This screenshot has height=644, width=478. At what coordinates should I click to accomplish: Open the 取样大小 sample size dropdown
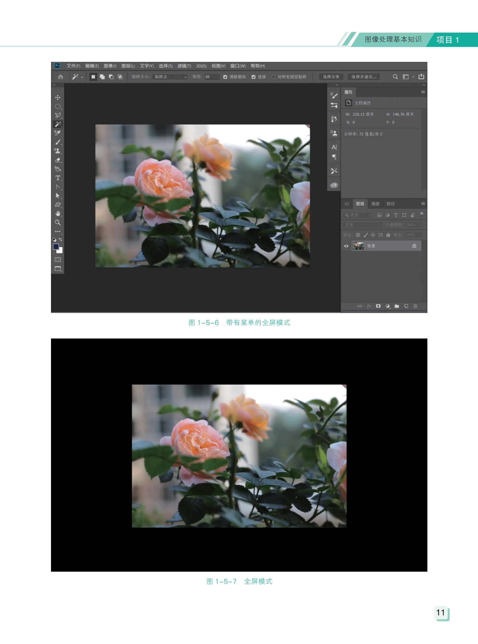pos(170,77)
